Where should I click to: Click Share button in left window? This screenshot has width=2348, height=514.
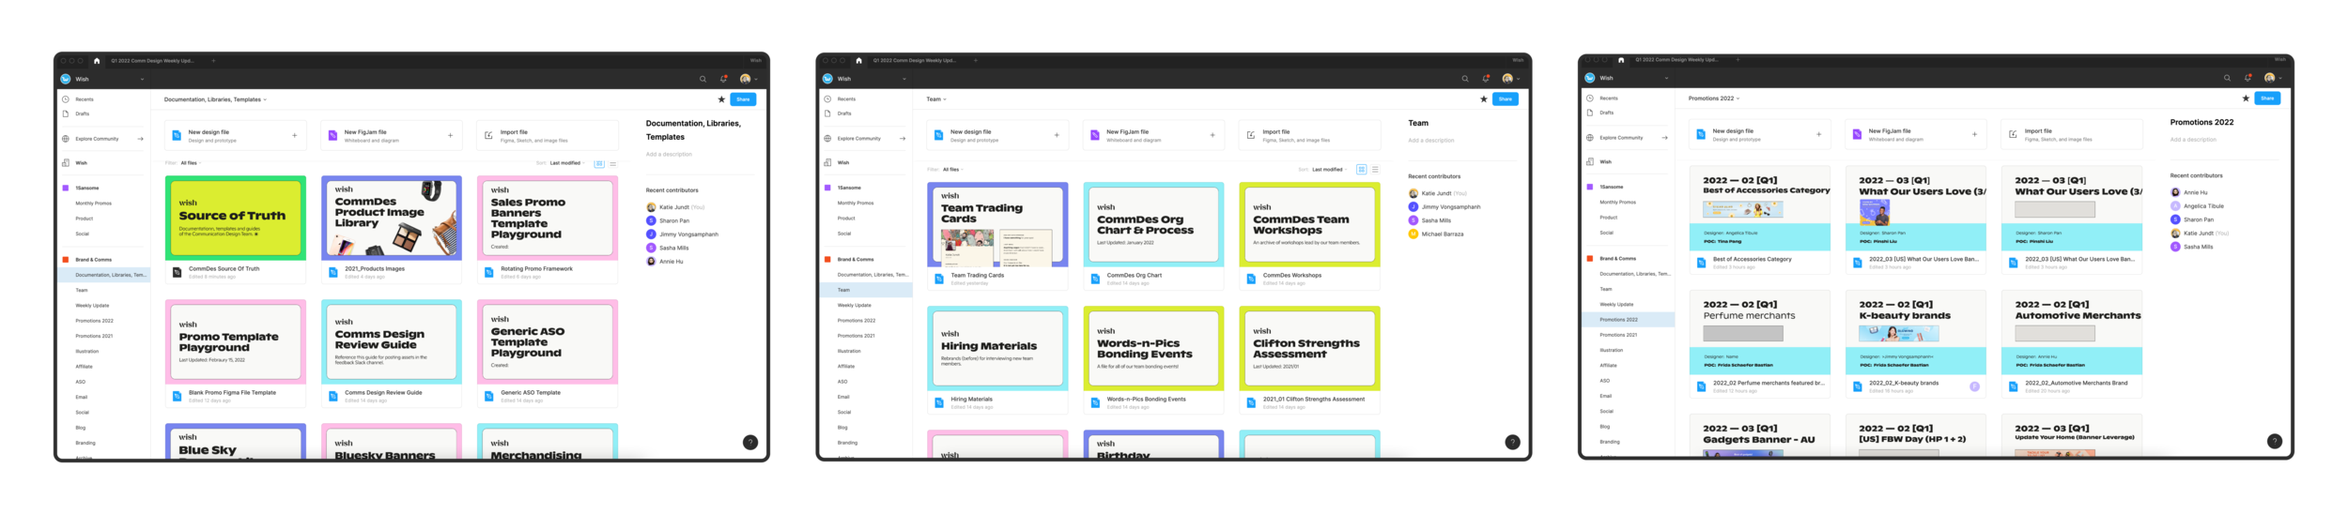[743, 98]
